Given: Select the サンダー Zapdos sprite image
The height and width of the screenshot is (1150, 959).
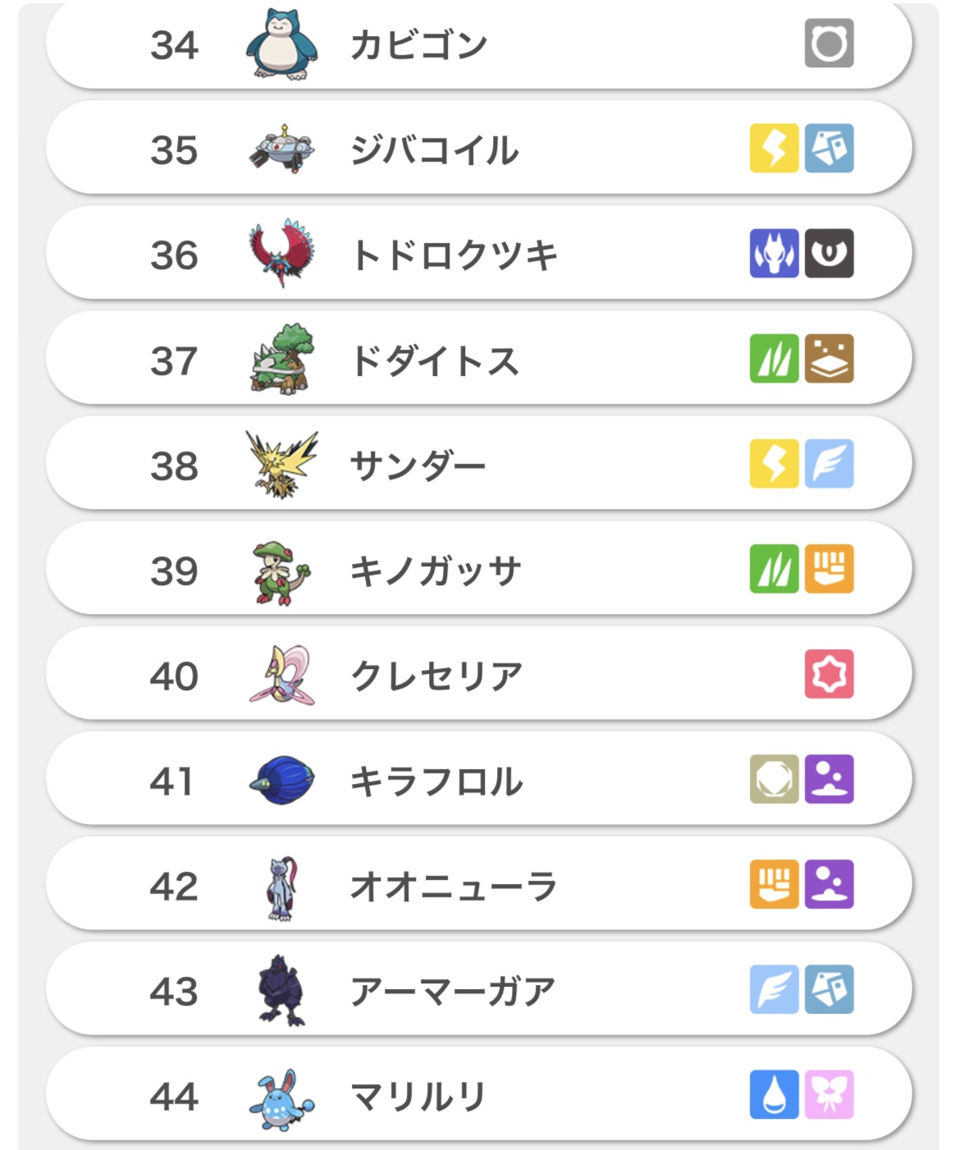Looking at the screenshot, I should click(281, 465).
